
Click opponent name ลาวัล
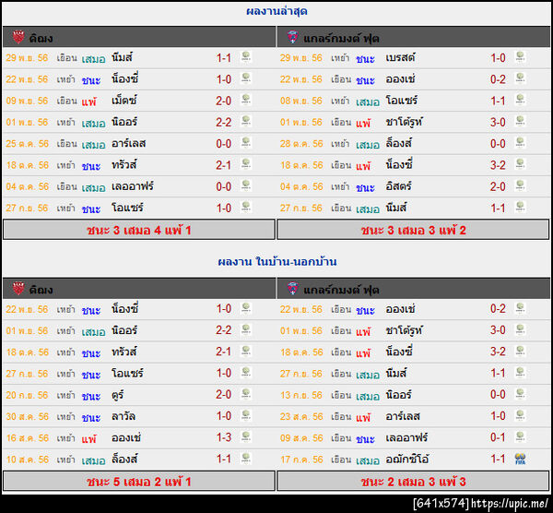(x=124, y=416)
